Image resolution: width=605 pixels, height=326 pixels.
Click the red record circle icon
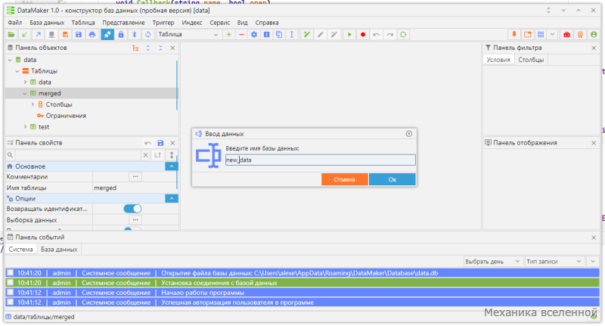pos(363,35)
